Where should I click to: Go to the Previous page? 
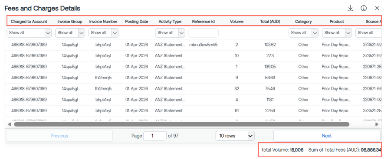pyautogui.click(x=59, y=136)
